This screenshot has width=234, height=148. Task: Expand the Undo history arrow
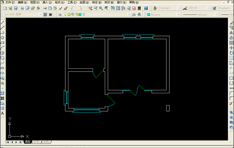pyautogui.click(x=77, y=8)
